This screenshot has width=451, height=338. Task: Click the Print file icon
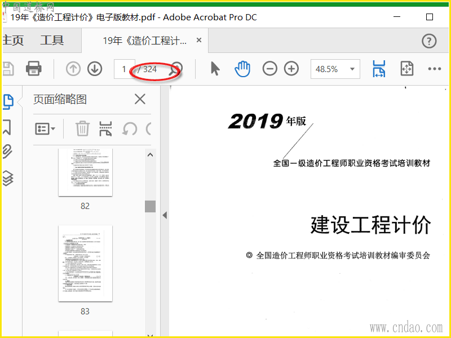point(34,69)
